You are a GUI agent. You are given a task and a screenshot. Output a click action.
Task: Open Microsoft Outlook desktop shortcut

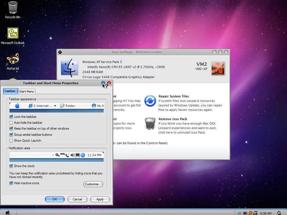click(13, 36)
